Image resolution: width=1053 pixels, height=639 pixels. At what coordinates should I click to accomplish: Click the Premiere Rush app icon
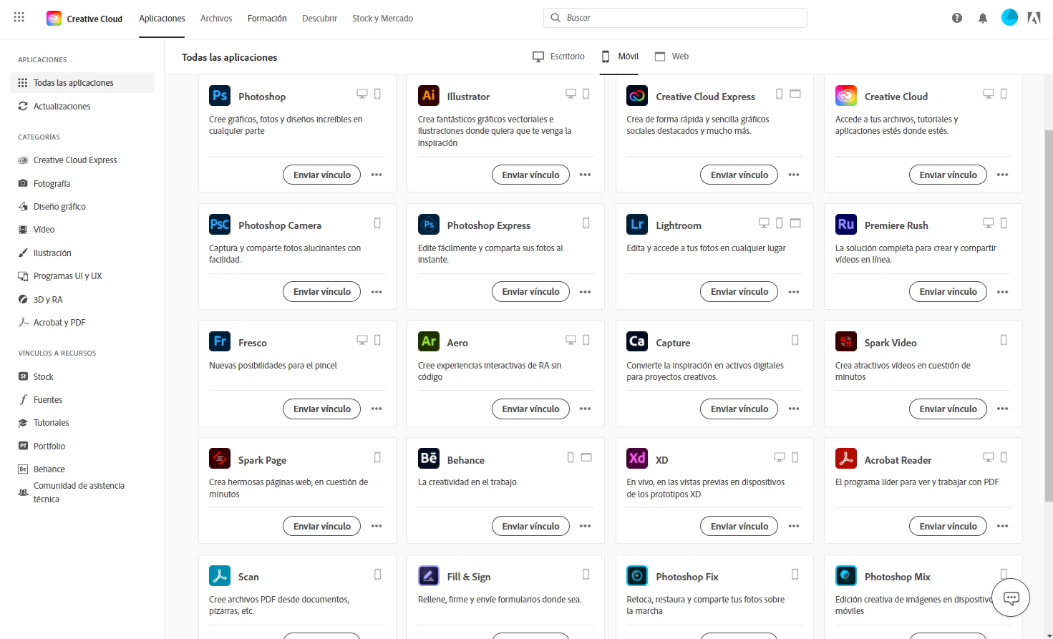click(x=846, y=224)
